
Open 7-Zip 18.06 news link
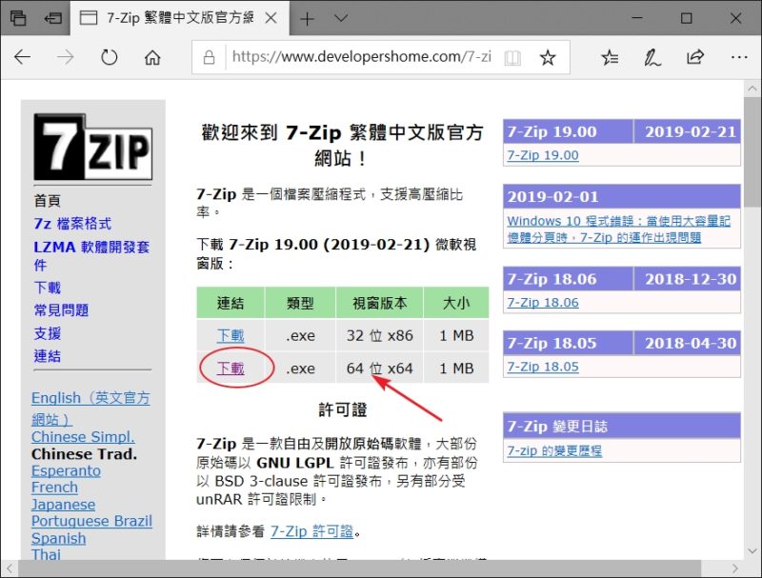pyautogui.click(x=543, y=303)
